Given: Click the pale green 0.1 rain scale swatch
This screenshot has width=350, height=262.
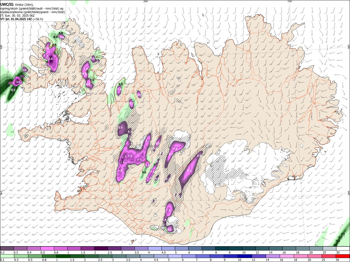Looking at the screenshot, I should pos(7,256).
